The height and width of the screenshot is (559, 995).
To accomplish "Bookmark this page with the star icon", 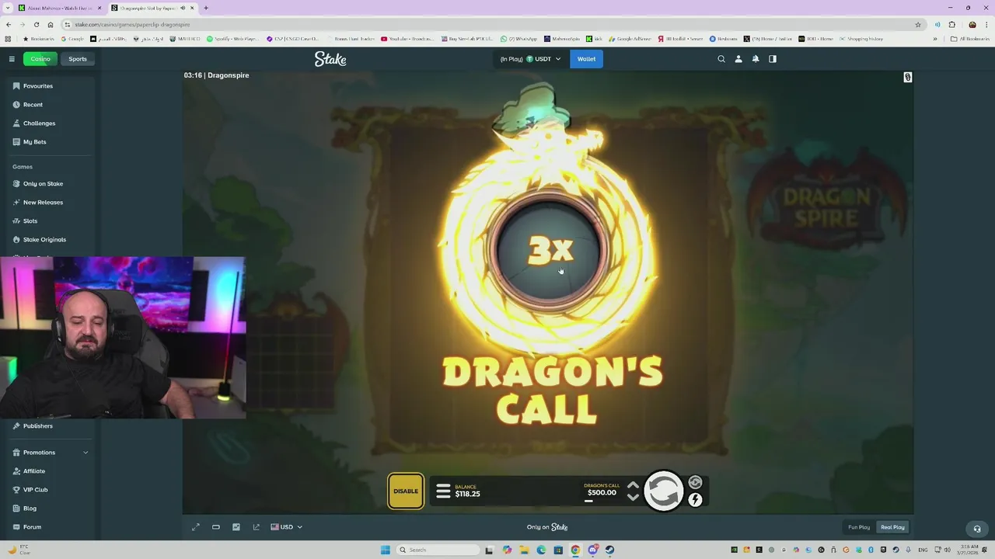I will pos(918,25).
